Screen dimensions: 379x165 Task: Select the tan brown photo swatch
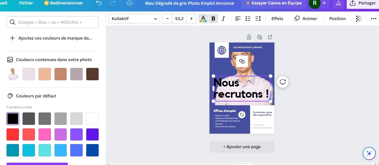[61, 74]
